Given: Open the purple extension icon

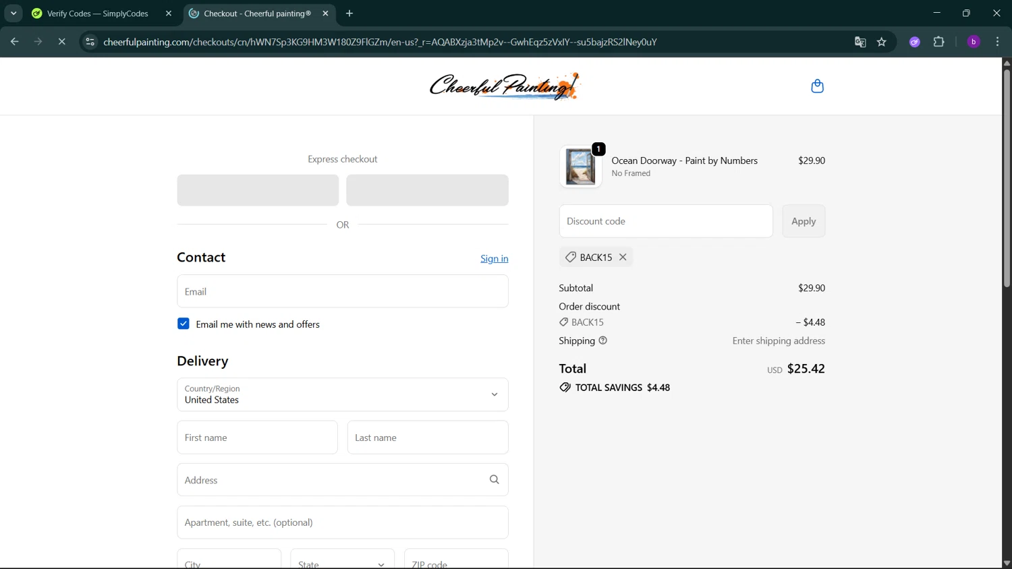Looking at the screenshot, I should [915, 42].
